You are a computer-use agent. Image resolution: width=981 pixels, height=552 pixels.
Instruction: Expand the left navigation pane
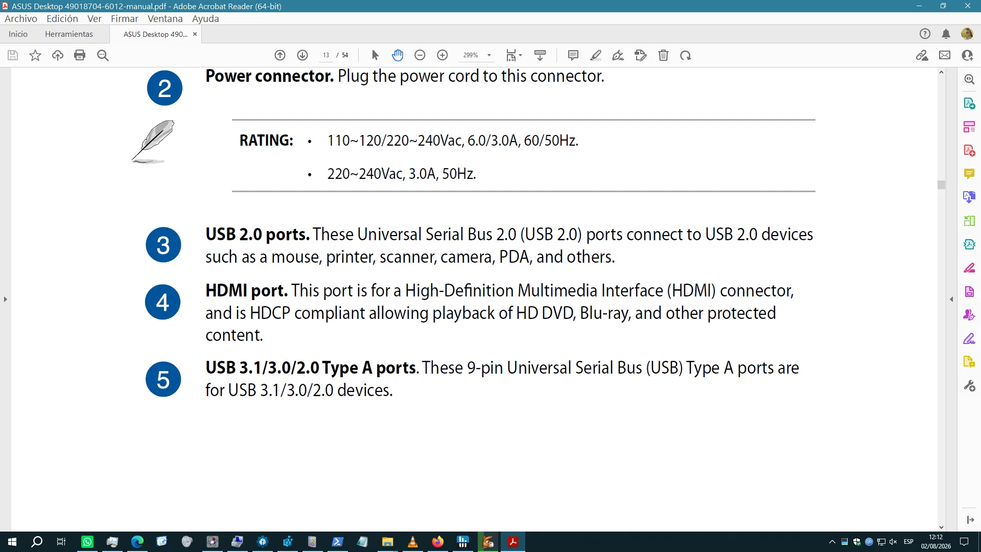6,299
